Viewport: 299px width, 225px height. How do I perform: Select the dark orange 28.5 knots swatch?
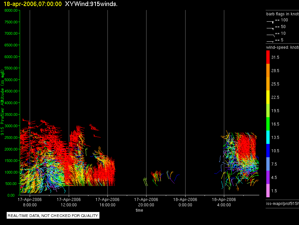[x=268, y=70]
